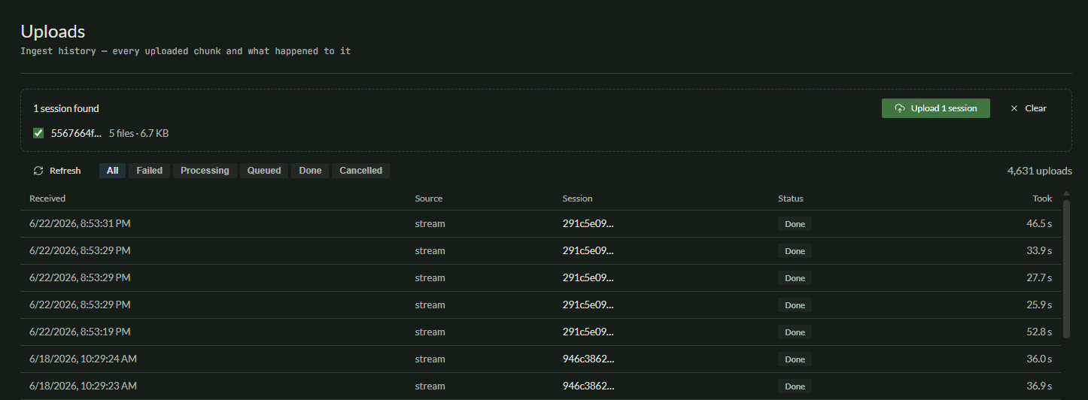This screenshot has height=400, width=1088.
Task: Click the Received column header
Action: [x=47, y=198]
